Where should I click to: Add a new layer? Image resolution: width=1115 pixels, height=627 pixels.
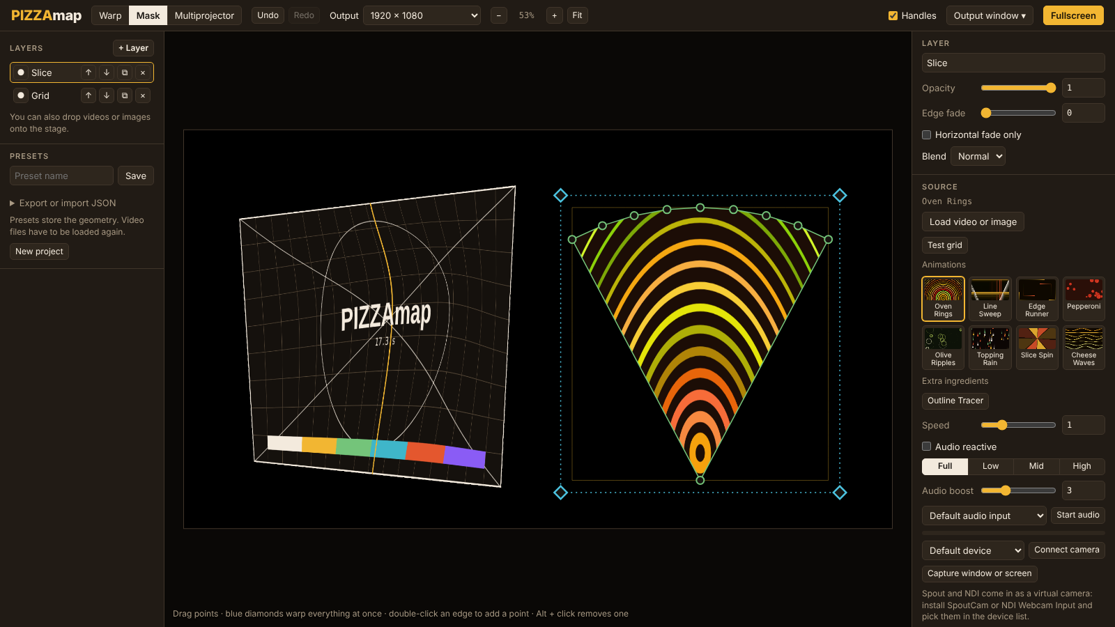coord(133,48)
